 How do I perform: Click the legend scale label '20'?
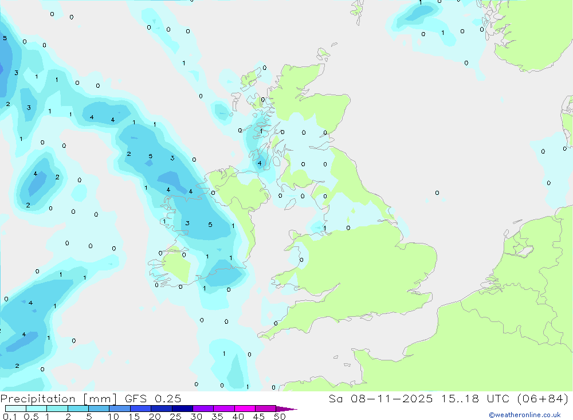[x=155, y=417]
